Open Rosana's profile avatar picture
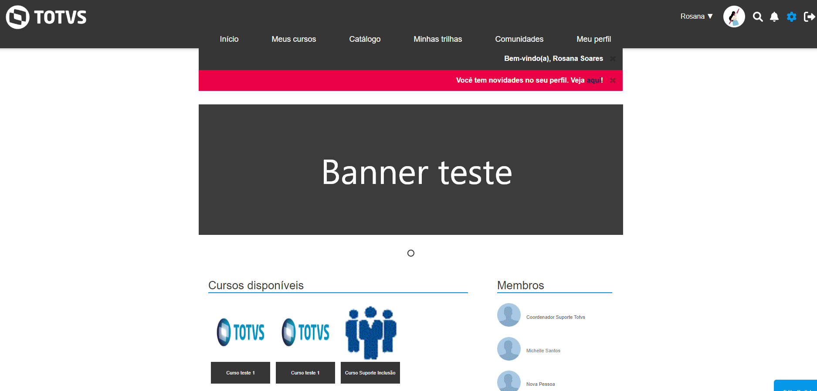 click(x=734, y=17)
